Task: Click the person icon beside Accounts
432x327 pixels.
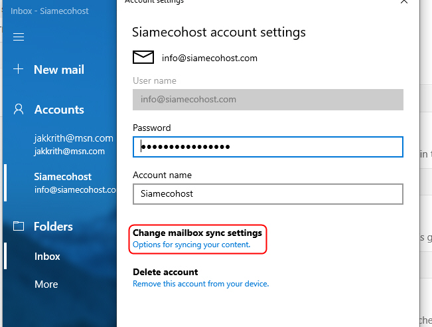Action: (x=19, y=110)
